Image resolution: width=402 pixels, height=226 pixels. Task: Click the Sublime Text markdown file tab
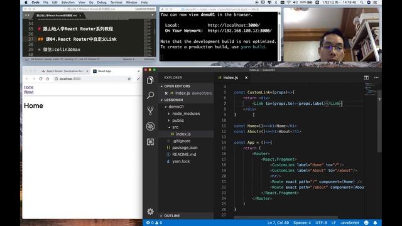tap(57, 15)
